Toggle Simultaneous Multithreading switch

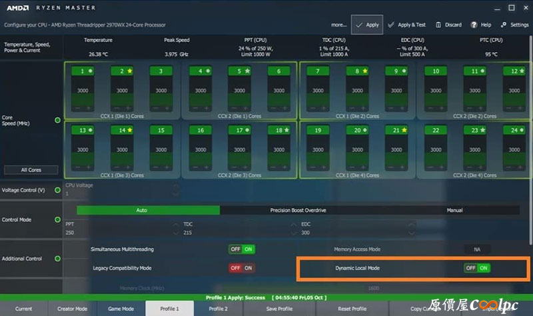(242, 249)
